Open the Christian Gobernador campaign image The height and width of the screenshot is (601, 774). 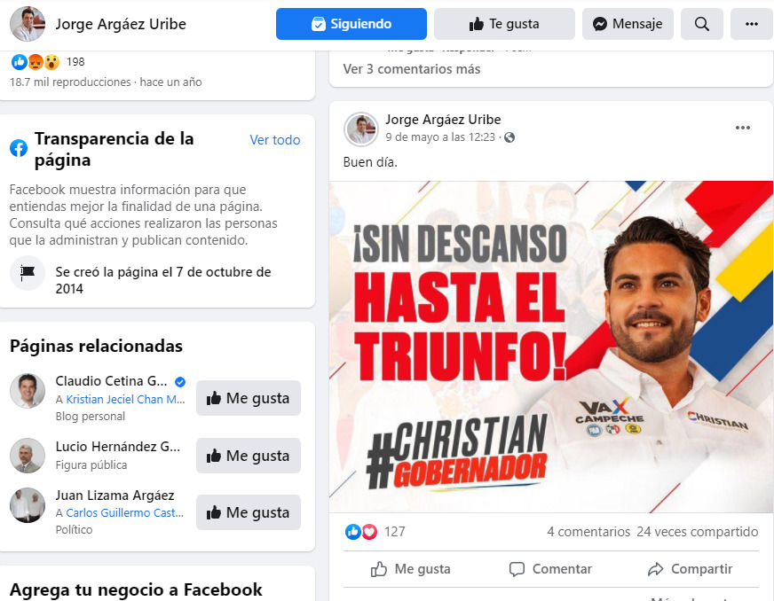pos(551,347)
